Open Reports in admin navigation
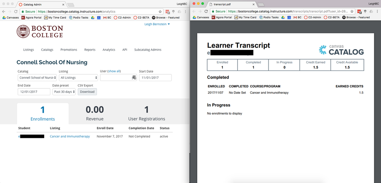Viewport: 381px width, 183px height. click(x=90, y=50)
